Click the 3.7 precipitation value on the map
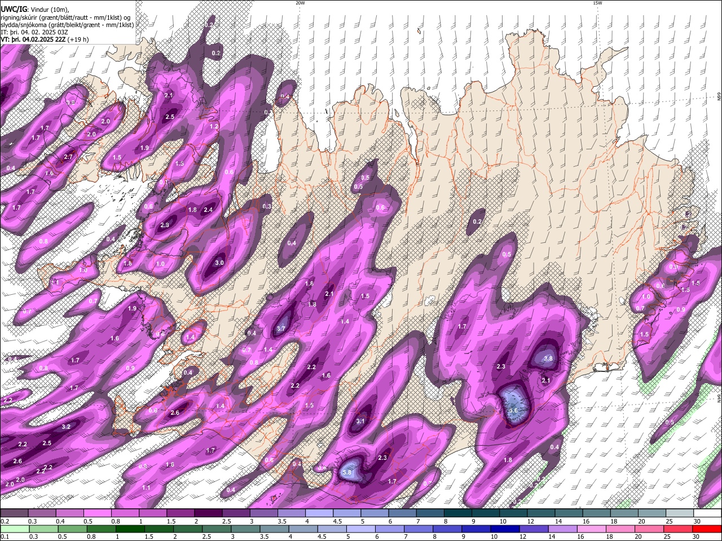 pos(282,329)
